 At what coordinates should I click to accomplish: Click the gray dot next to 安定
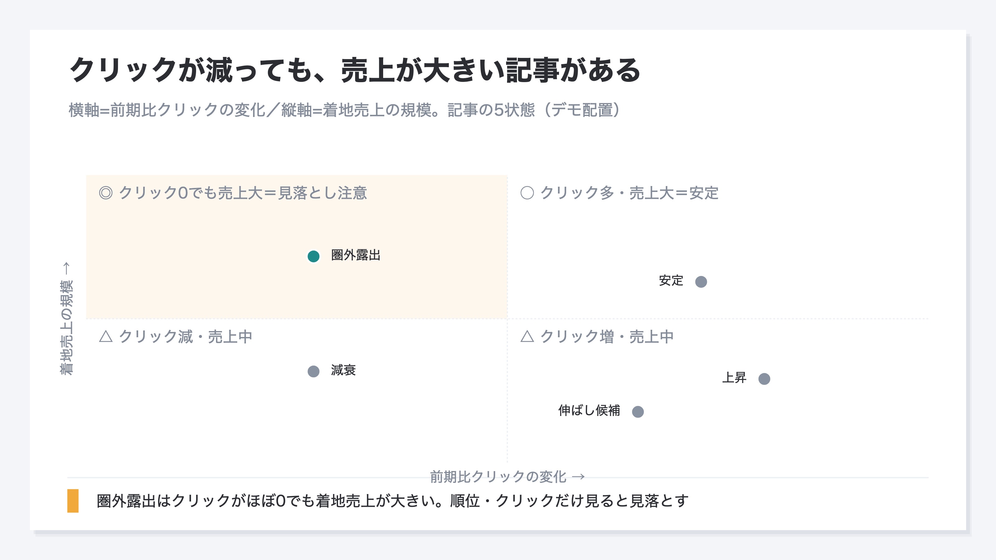[x=701, y=282]
